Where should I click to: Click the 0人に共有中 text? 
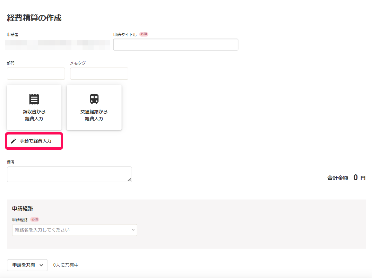click(66, 265)
